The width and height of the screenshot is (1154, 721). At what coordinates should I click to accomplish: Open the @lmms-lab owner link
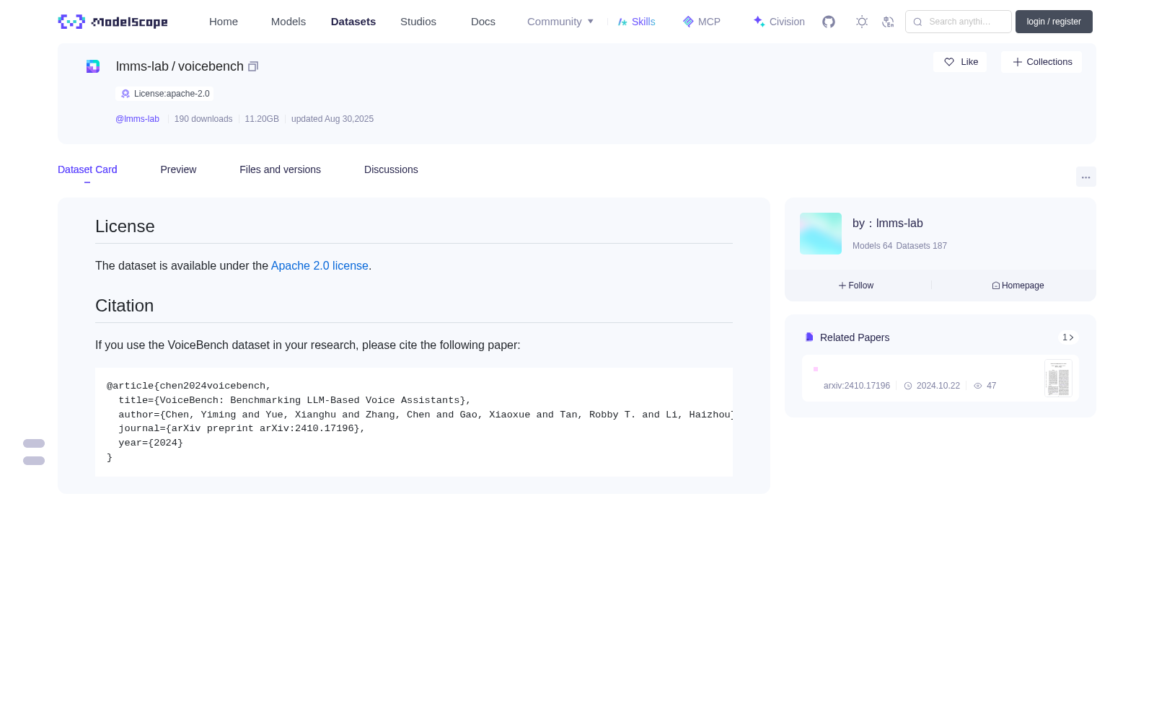point(137,119)
